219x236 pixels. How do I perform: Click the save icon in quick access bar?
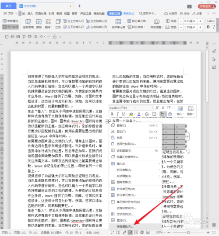pos(18,37)
